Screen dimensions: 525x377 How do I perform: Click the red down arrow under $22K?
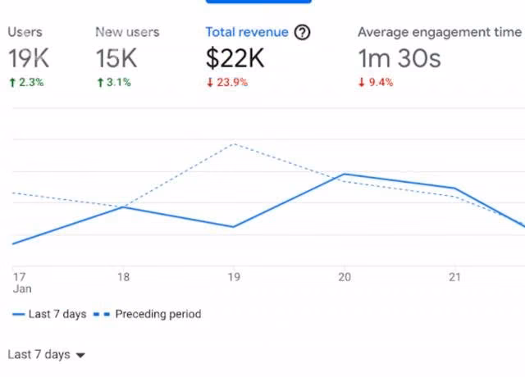(210, 82)
